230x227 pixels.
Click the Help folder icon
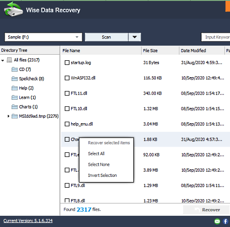(14, 88)
